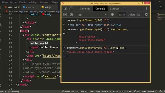Click the feedback smiley in the status bar
Viewport: 165px width, 93px height.
[160, 91]
